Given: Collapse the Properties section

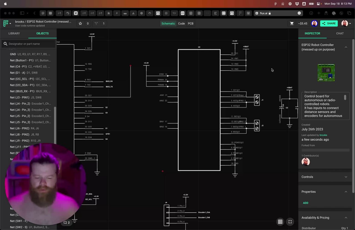Looking at the screenshot, I should pos(346,192).
